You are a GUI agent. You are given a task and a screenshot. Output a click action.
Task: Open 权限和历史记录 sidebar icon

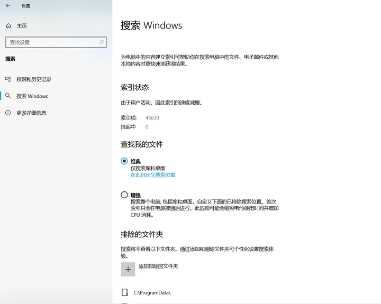[8, 79]
